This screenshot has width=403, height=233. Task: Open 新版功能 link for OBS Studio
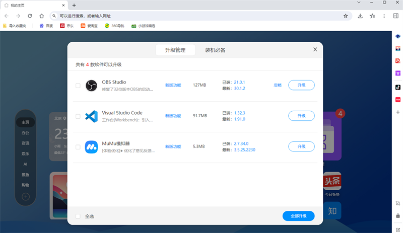[173, 85]
